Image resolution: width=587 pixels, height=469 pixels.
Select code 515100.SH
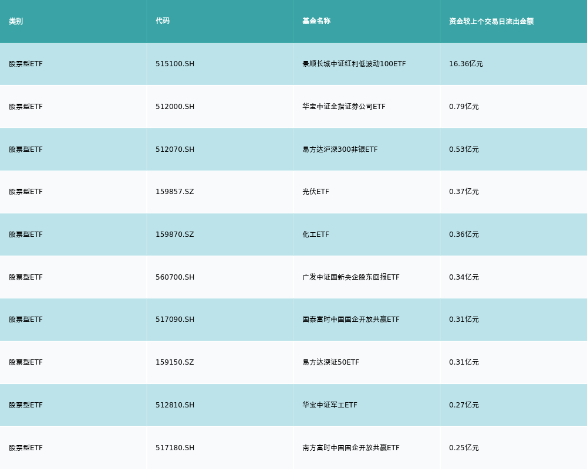(x=175, y=64)
